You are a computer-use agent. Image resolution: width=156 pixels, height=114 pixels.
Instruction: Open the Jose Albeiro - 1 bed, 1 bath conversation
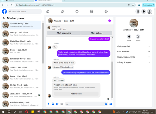click(x=21, y=95)
